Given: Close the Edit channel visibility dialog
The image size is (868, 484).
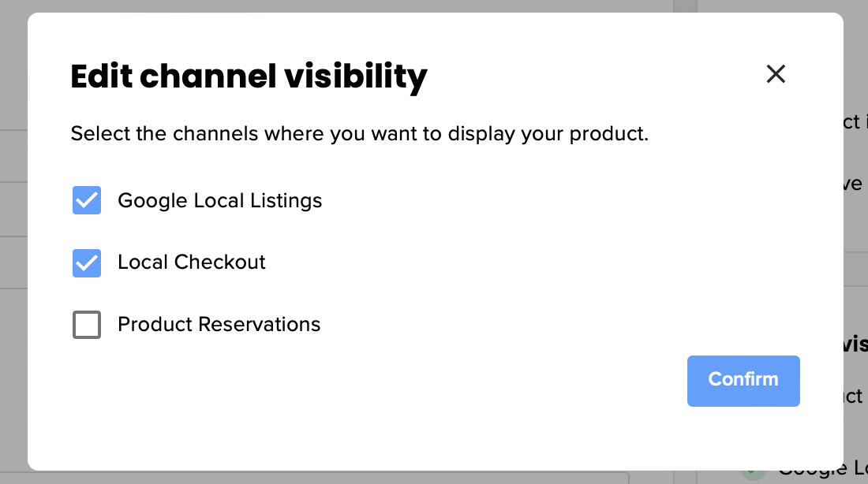Looking at the screenshot, I should (776, 74).
